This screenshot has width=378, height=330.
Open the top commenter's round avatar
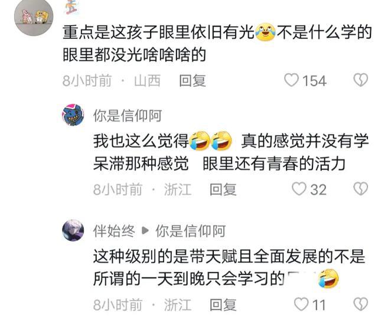click(34, 17)
